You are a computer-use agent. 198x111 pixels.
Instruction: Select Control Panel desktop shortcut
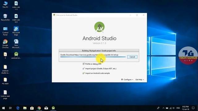coord(5,31)
